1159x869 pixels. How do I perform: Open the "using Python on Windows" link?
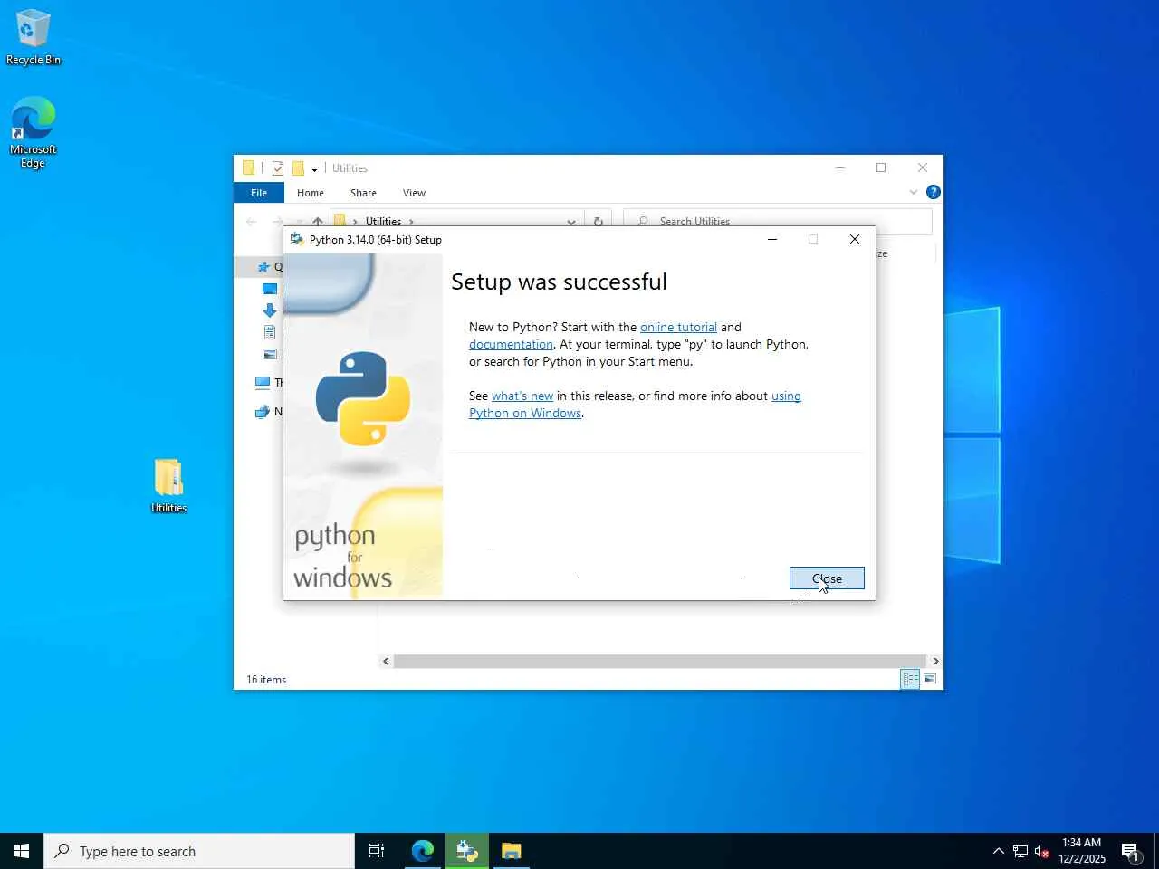coord(635,404)
